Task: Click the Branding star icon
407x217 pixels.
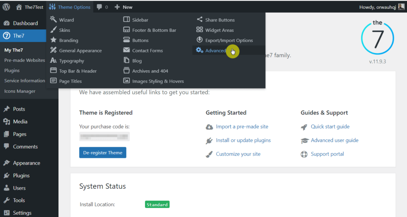Action: click(53, 40)
